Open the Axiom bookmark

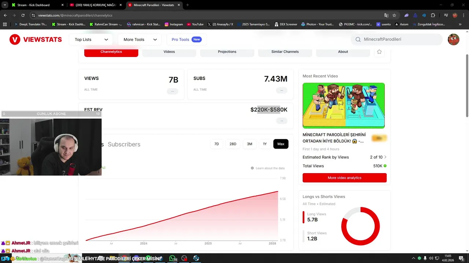tap(401, 24)
